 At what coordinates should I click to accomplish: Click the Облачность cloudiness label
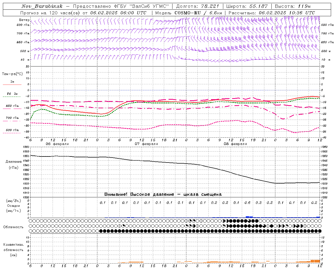coord(13,227)
